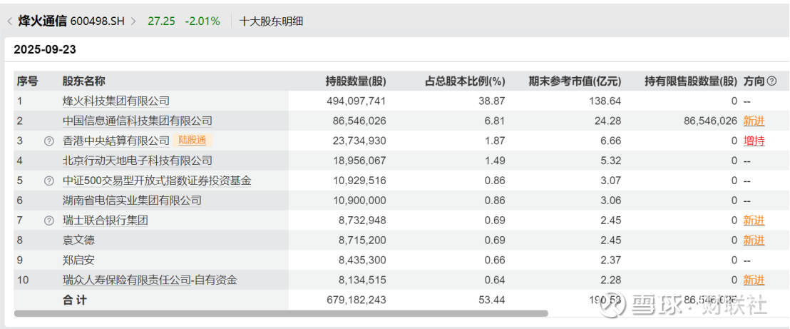Click the horizontal scrollbar under the table
The width and height of the screenshot is (790, 329).
click(281, 313)
